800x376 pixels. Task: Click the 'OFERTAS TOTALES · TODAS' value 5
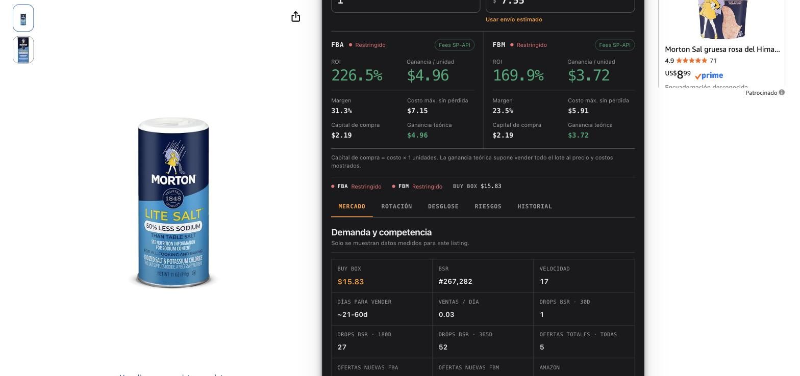(x=542, y=347)
